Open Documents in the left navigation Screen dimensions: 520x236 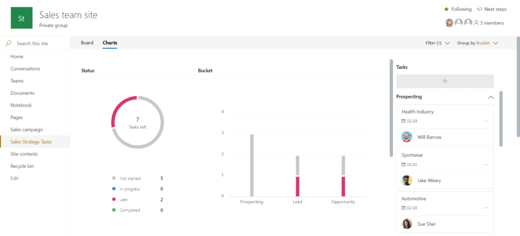coord(22,93)
